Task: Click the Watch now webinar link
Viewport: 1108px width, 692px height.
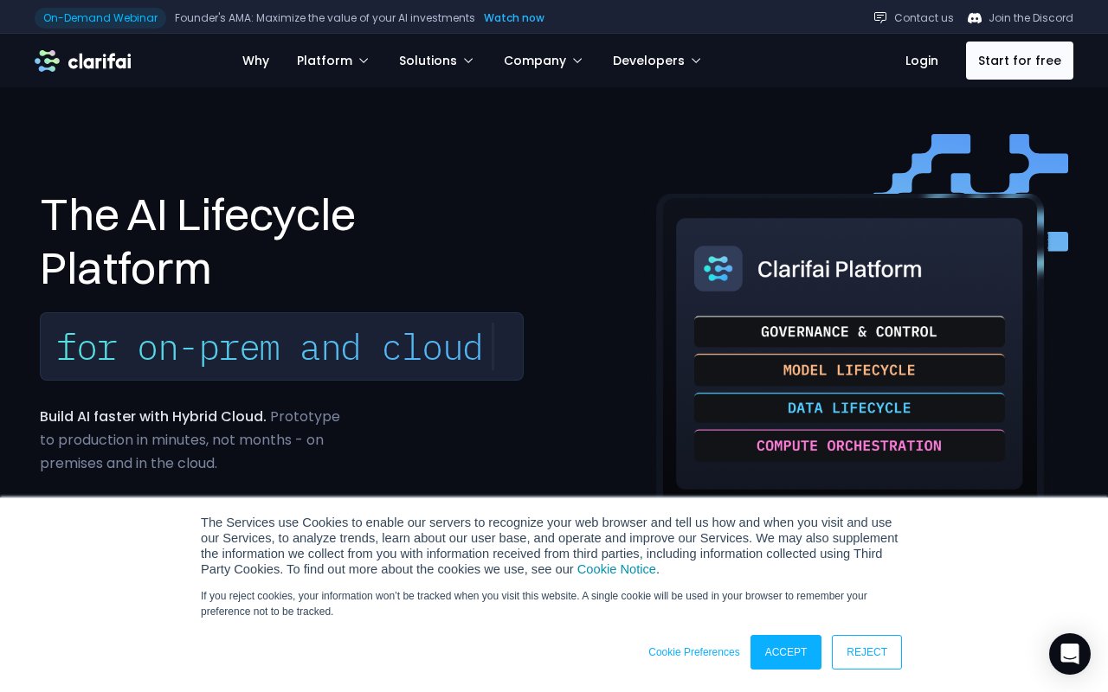Action: 514,17
